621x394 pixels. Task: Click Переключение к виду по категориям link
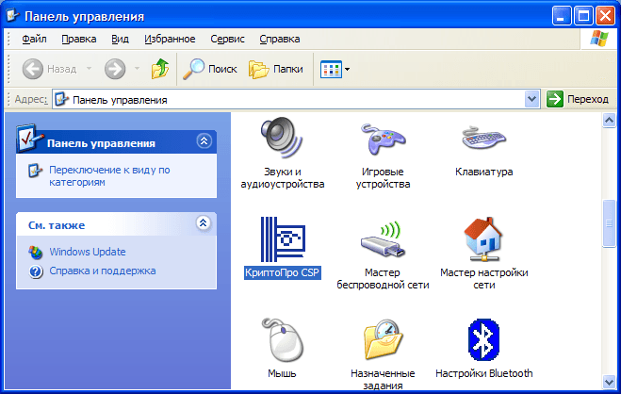click(108, 175)
